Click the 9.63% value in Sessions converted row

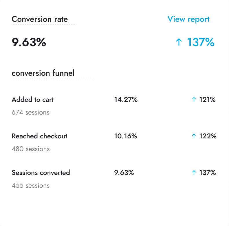(x=124, y=173)
